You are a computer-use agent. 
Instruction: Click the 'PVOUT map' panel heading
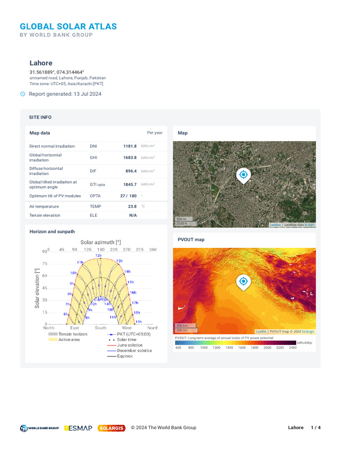191,240
